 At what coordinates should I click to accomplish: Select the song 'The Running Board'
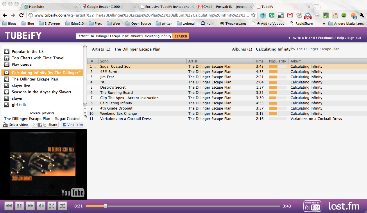[x=117, y=93]
